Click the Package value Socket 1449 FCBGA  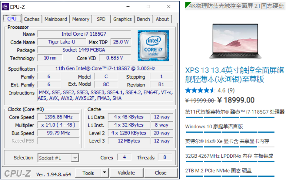(x=84, y=50)
